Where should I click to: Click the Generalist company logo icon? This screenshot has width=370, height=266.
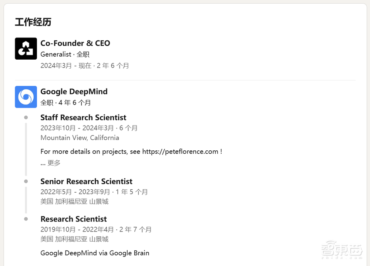point(26,49)
